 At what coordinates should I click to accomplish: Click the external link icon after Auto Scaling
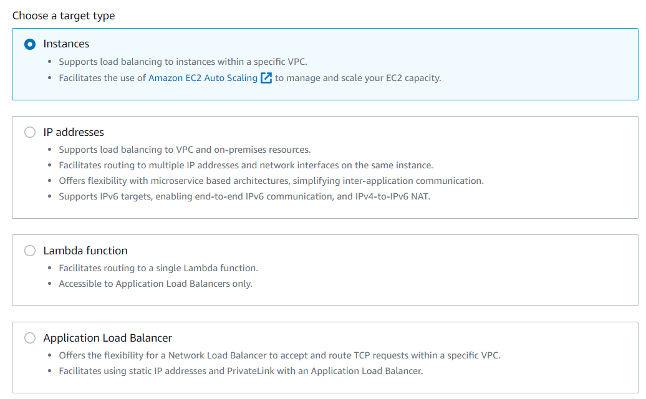click(266, 78)
